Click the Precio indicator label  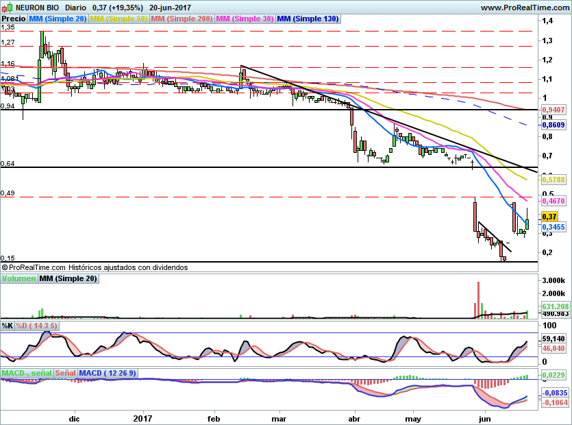click(14, 19)
